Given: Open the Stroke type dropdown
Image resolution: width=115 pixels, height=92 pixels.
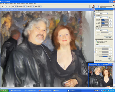Looking at the screenshot, I should tap(103, 46).
